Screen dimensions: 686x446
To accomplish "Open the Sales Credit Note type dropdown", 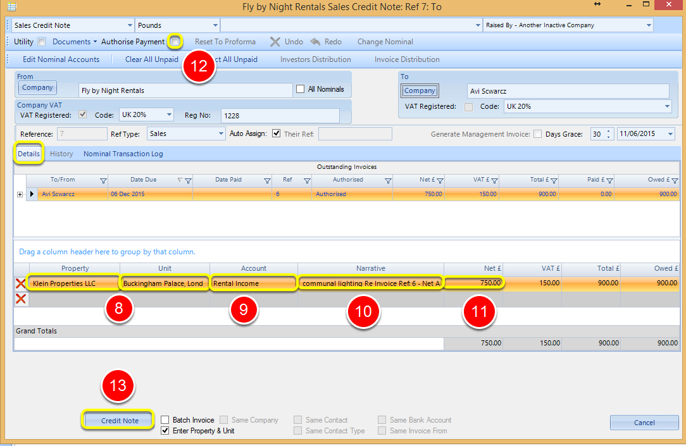I will (x=130, y=25).
